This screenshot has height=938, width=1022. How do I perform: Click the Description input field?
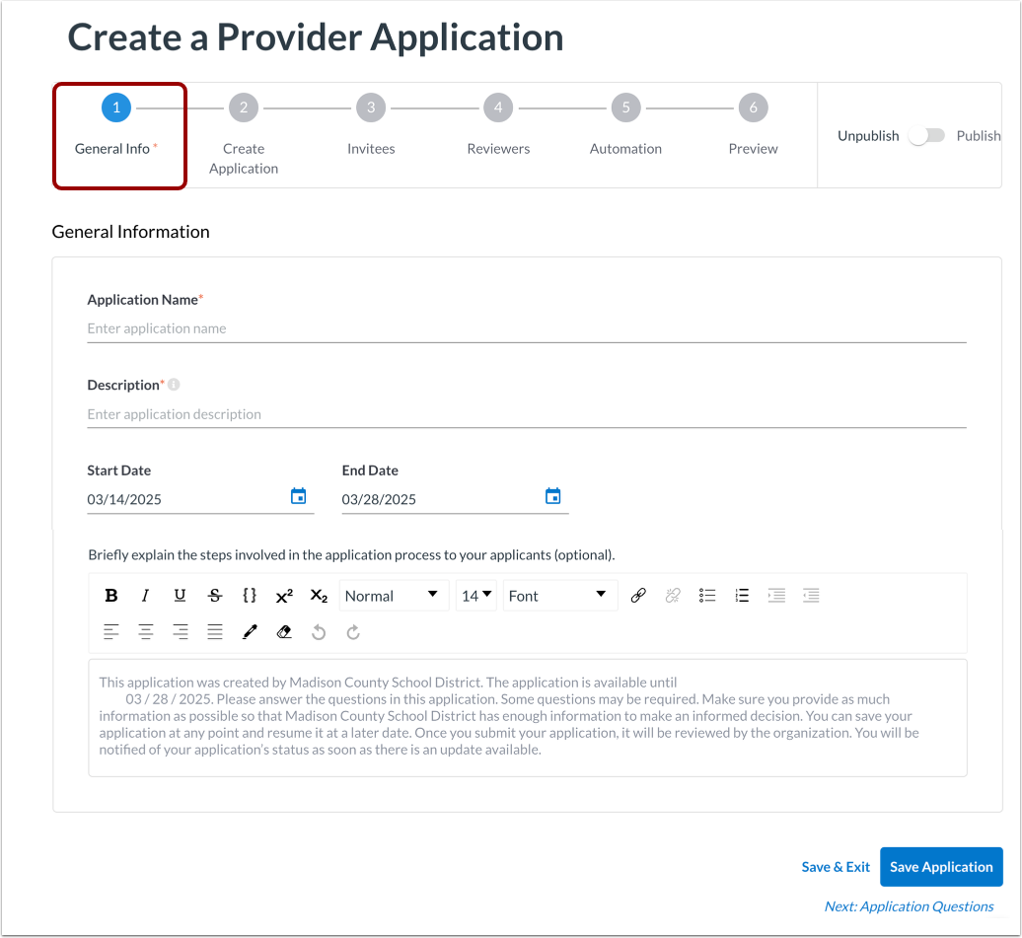[x=527, y=414]
